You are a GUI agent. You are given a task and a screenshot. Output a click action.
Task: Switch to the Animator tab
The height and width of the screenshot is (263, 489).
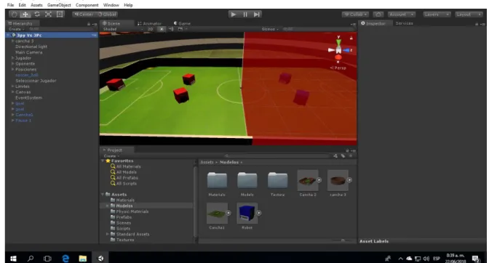[x=149, y=23]
